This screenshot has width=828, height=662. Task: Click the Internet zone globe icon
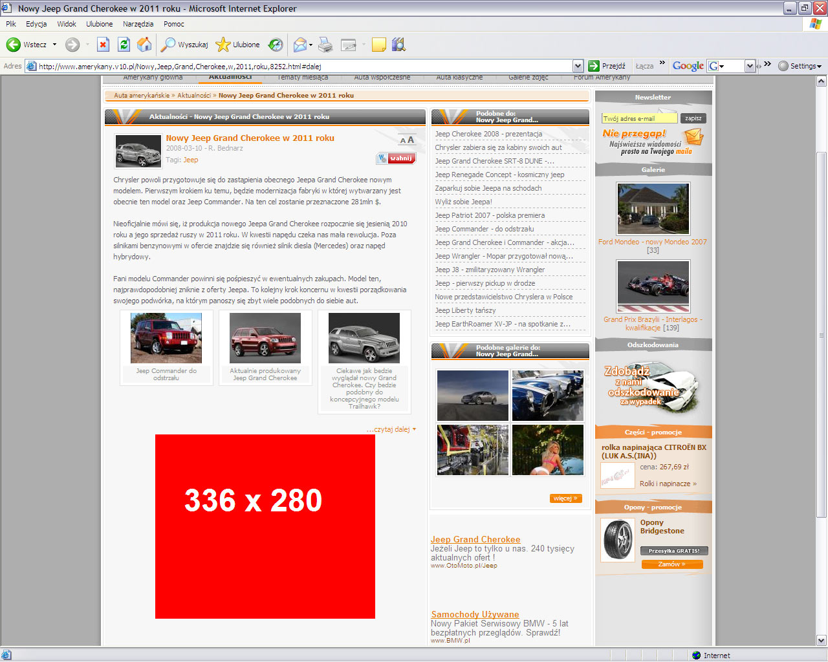[696, 656]
